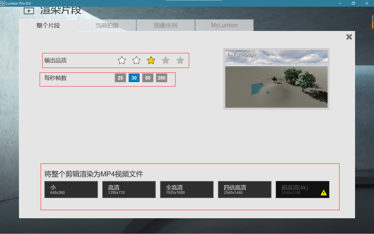The height and width of the screenshot is (234, 374).
Task: Open the 当前拍摄 tab
Action: [107, 25]
